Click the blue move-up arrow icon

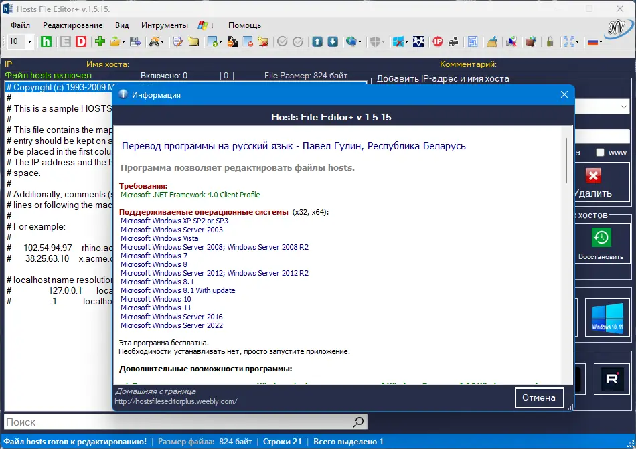click(317, 41)
